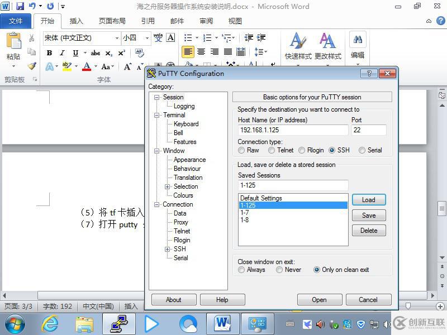Apply Underline formatting in Word
The image size is (447, 335).
pos(75,53)
